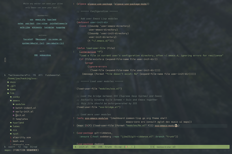Click the warning mark beside (interactive "f")
Viewport: 232px width, 154px height.
[x=74, y=52]
